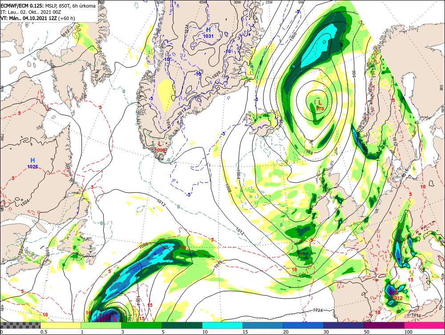
Task: Click the "0W" longitude label at the top
Action: (x=301, y=2)
